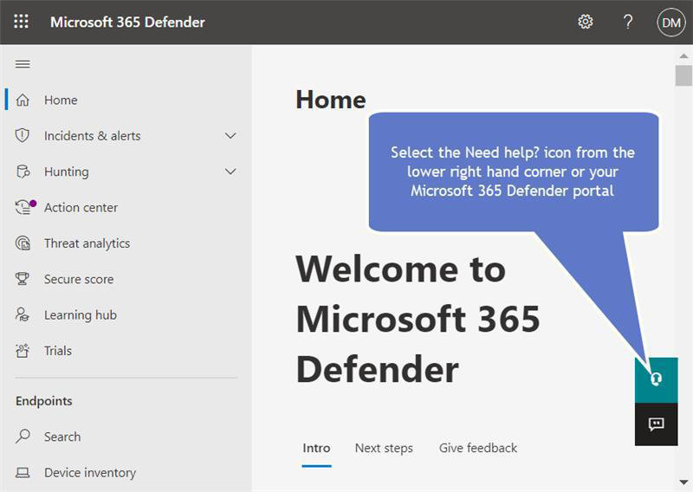Collapse the navigation hamburger menu
The width and height of the screenshot is (693, 492).
[23, 64]
